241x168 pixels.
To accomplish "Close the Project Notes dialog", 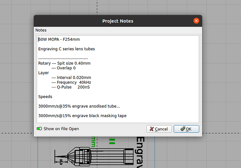I will click(196, 21).
